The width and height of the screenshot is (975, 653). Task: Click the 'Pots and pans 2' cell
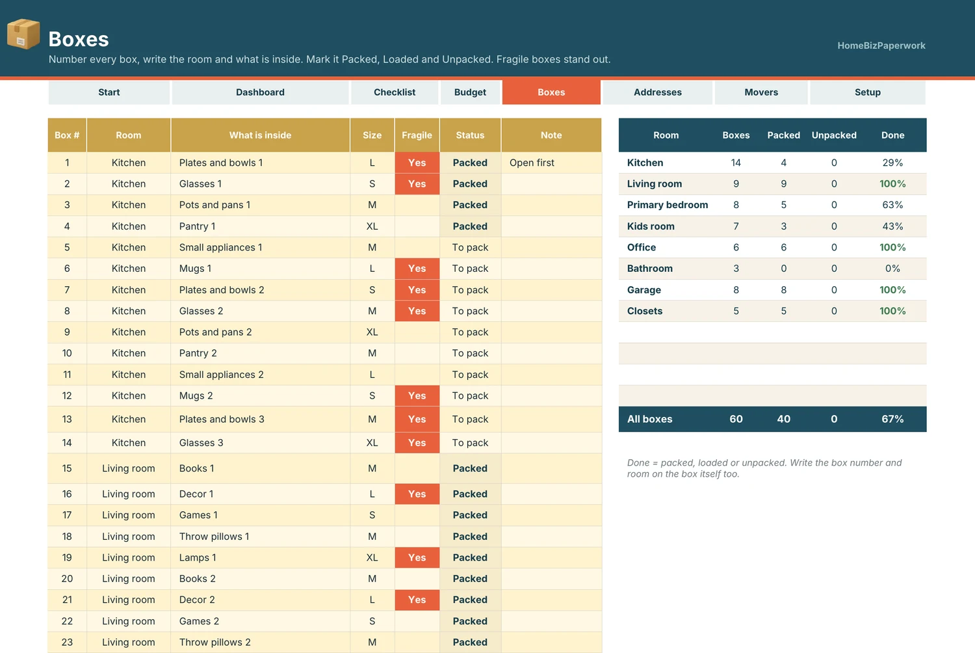[260, 332]
